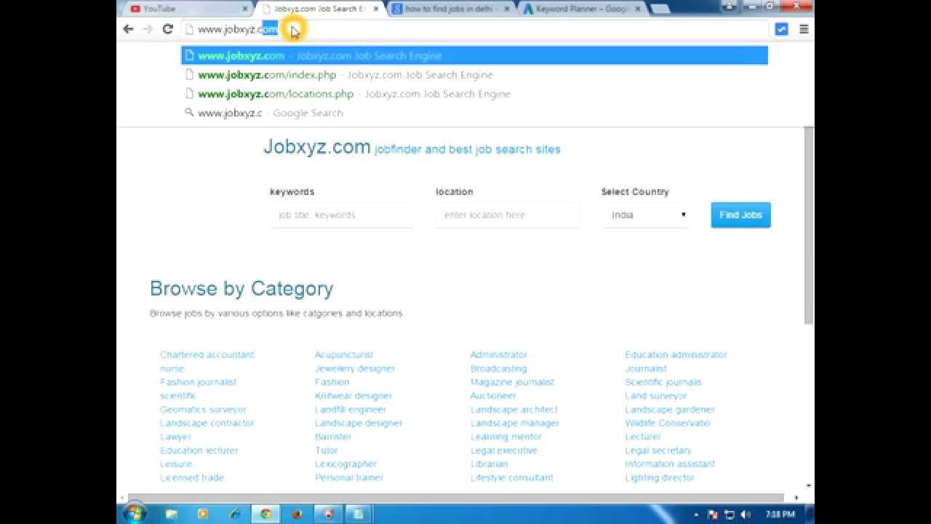931x524 pixels.
Task: Launch Firefox from the taskbar
Action: coord(297,514)
